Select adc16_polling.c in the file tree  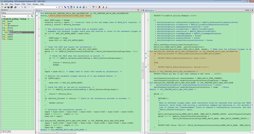[16, 32]
